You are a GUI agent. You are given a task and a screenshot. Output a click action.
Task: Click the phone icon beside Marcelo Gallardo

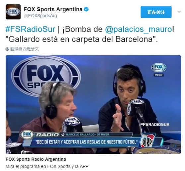click(63, 135)
